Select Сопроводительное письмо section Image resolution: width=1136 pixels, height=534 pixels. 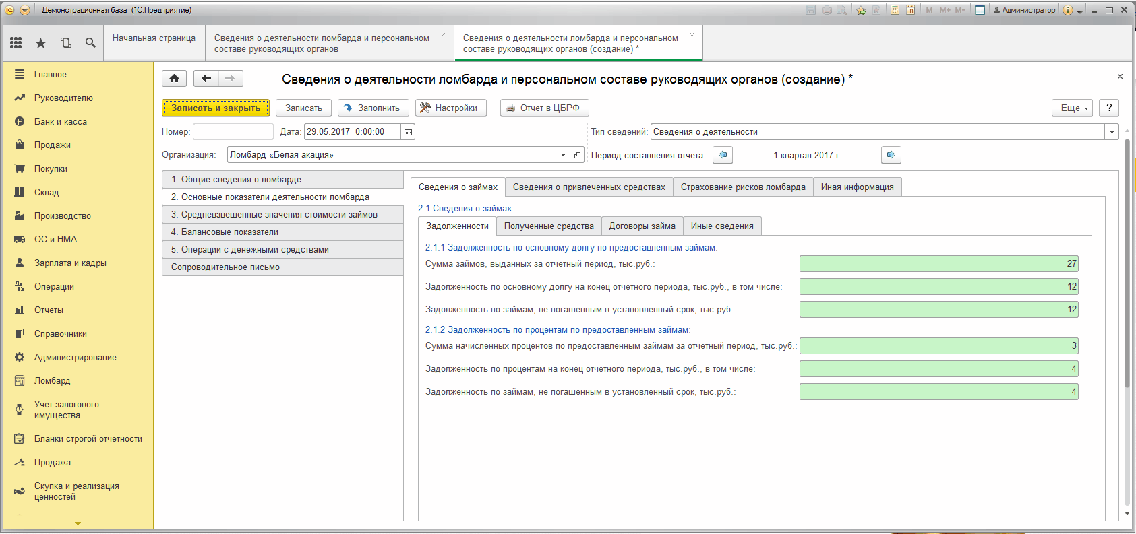[x=282, y=267]
